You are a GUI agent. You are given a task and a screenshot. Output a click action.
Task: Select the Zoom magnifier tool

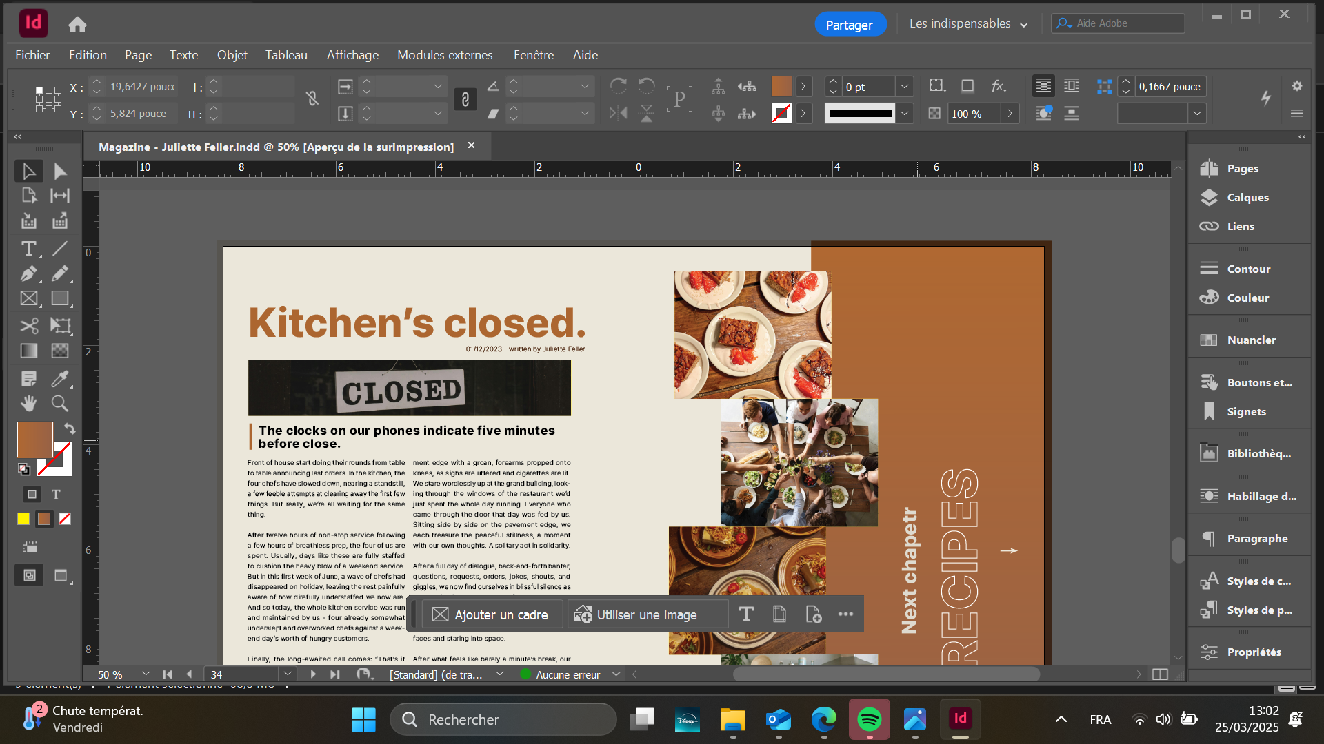[x=60, y=403]
